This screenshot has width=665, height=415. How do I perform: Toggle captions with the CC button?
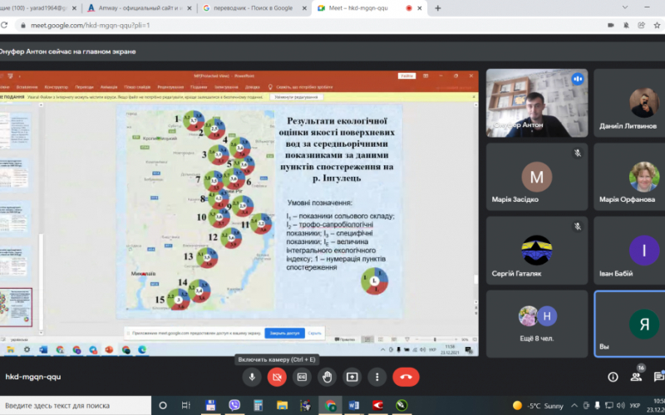point(302,377)
